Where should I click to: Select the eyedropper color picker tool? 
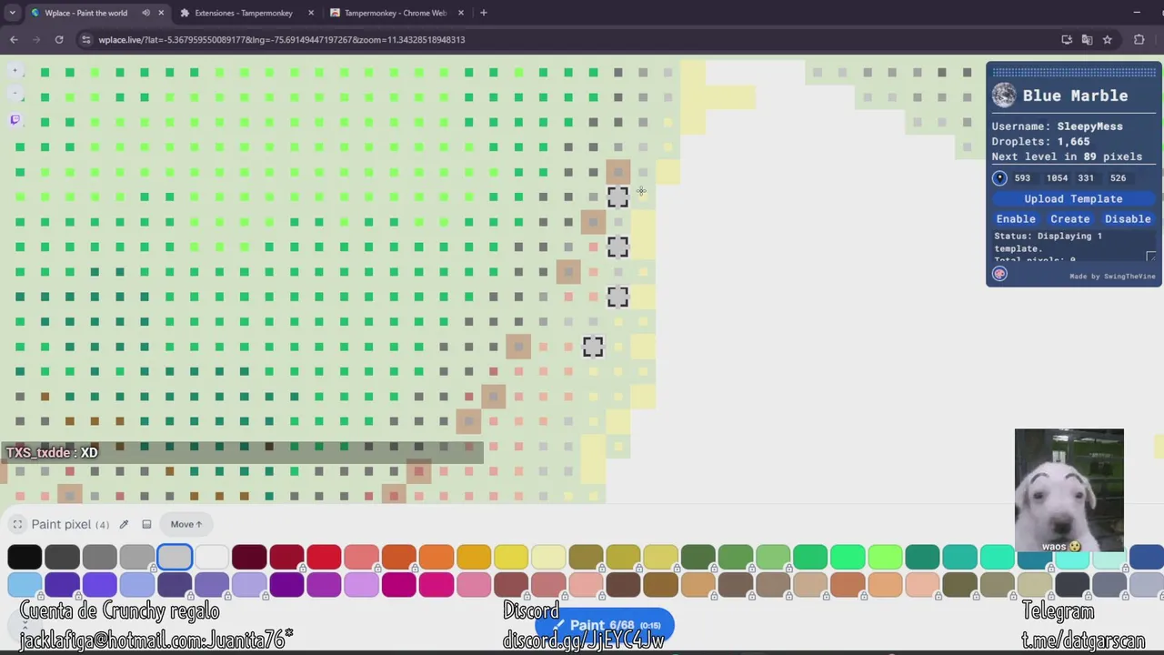pos(124,524)
